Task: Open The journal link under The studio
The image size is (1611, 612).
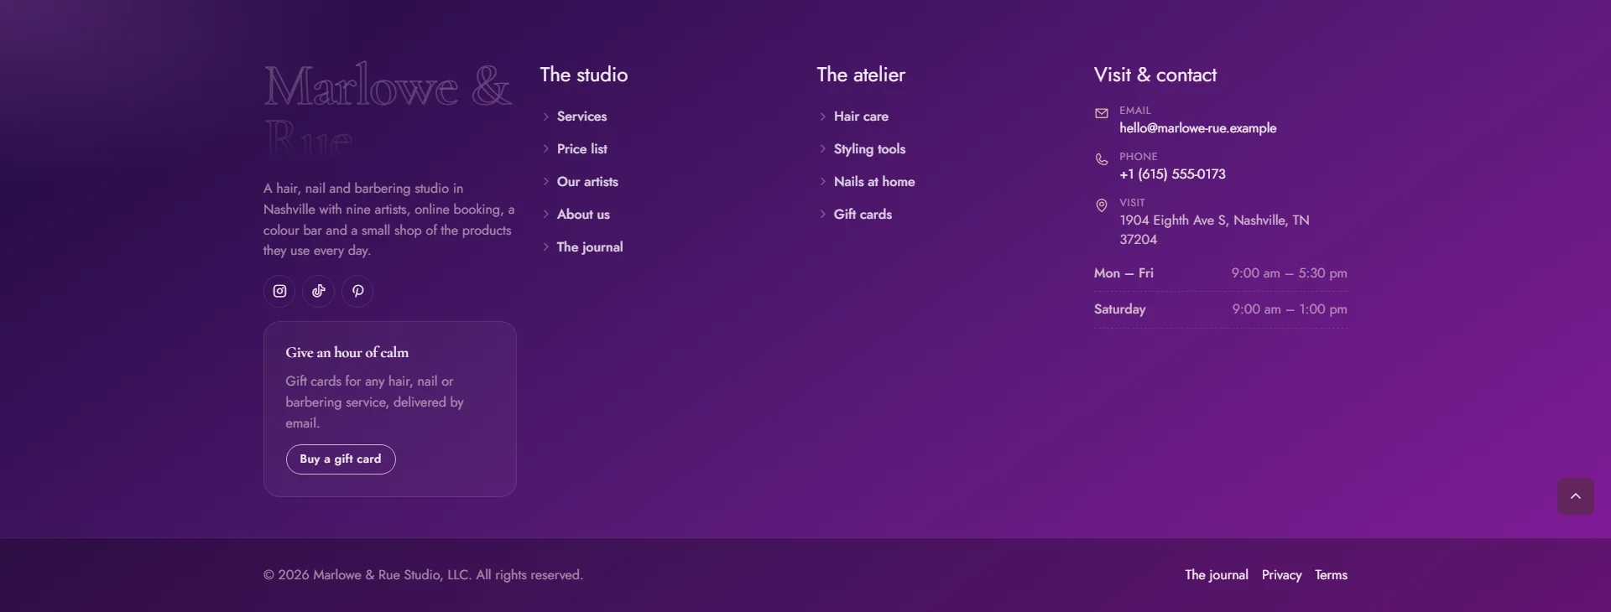Action: pos(590,247)
